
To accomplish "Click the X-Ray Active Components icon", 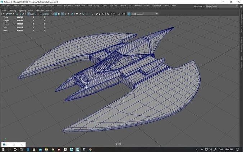I will 100,14.
